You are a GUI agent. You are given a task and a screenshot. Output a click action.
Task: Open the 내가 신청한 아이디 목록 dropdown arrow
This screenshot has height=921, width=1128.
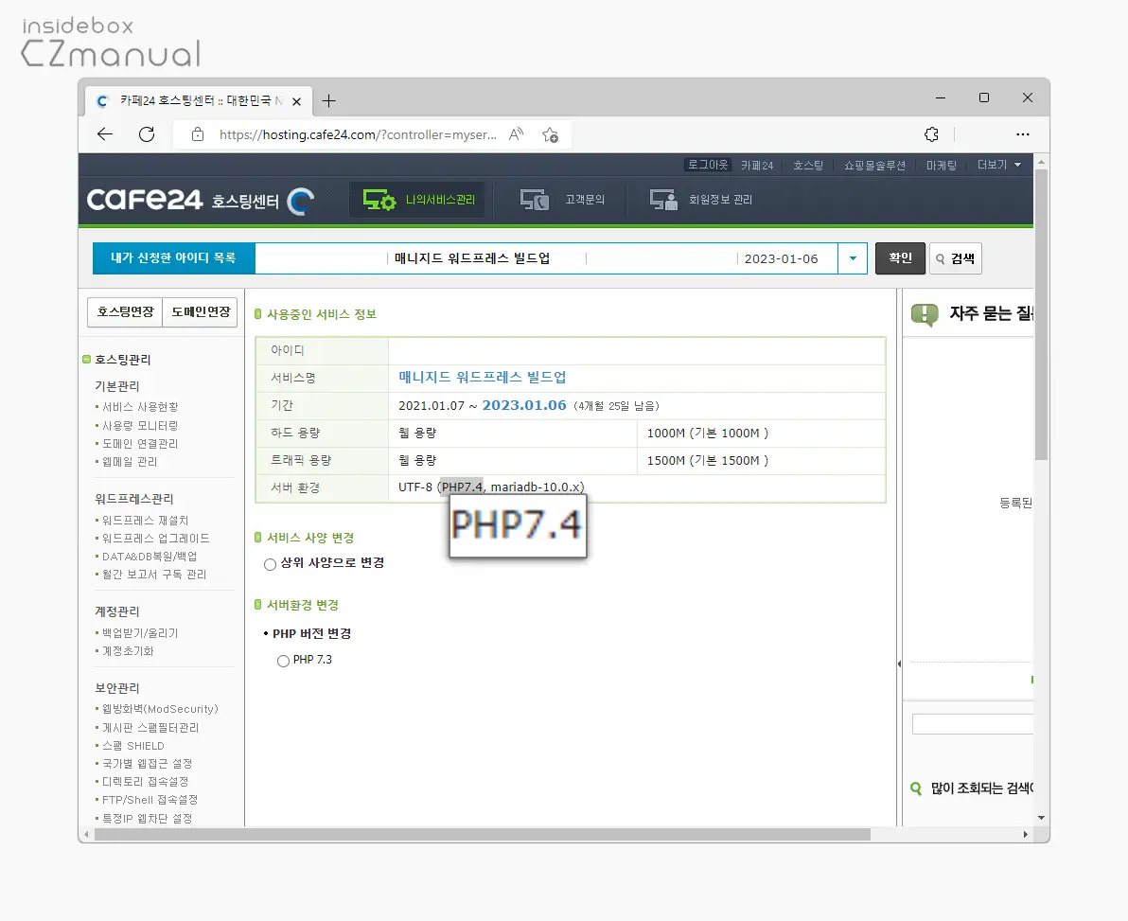tap(853, 258)
